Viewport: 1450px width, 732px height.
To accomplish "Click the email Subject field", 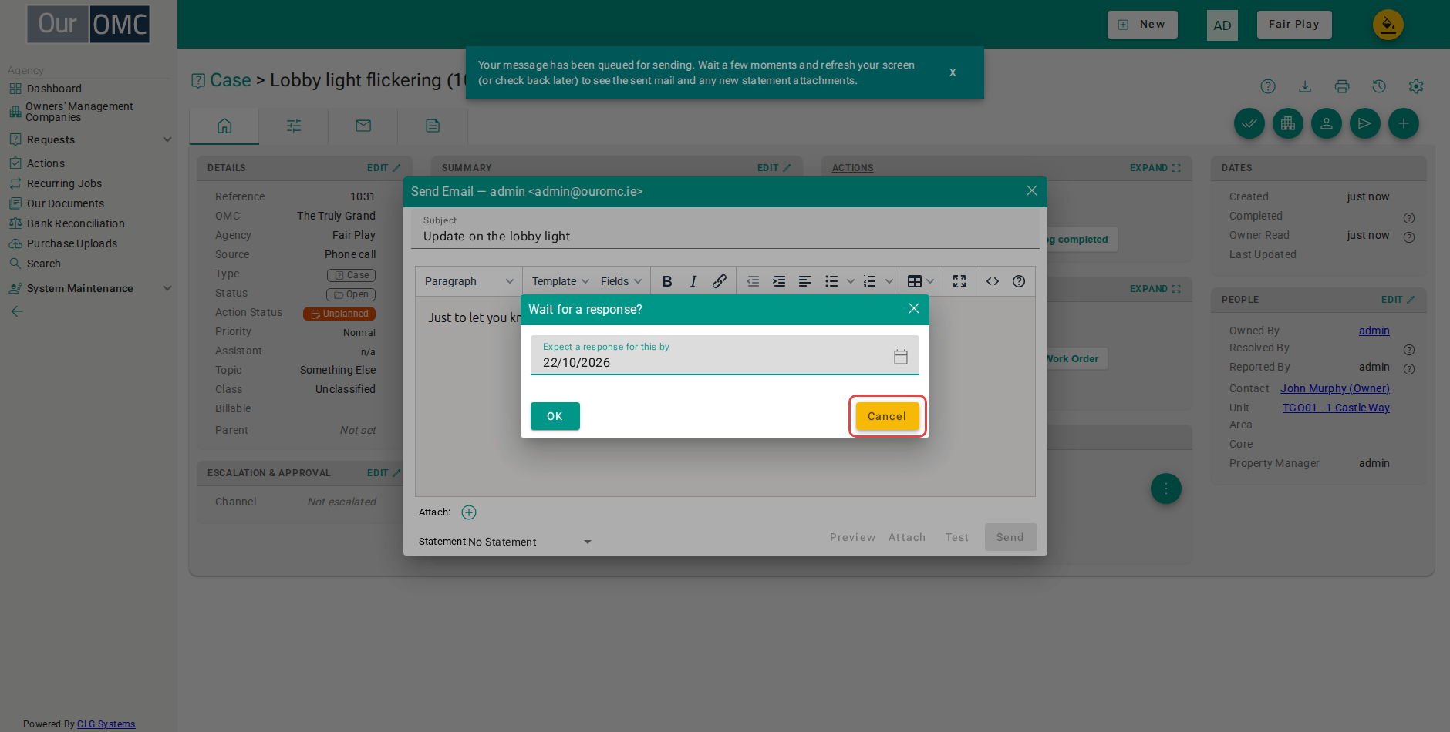I will click(x=725, y=230).
